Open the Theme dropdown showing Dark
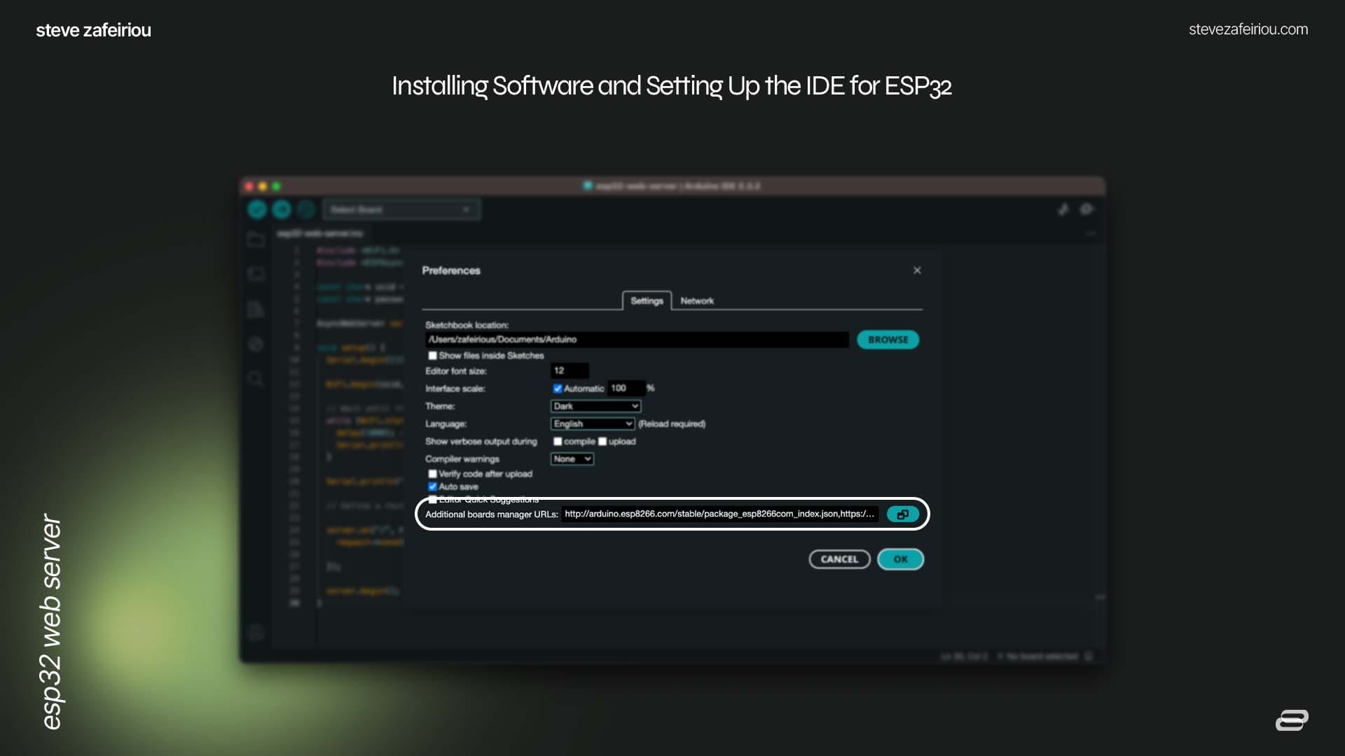This screenshot has width=1345, height=756. pyautogui.click(x=595, y=406)
